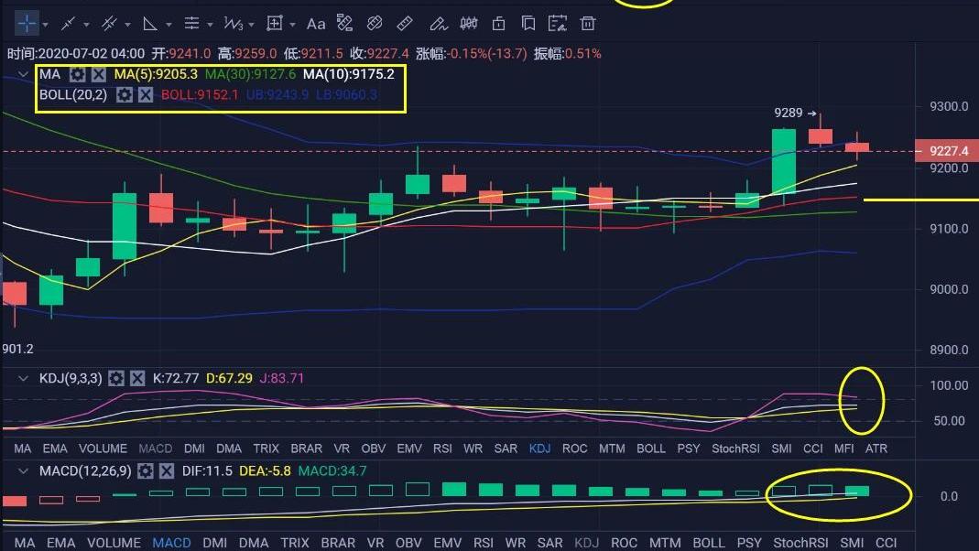
Task: Remove the MACD(12,26,9) indicator with X
Action: coord(166,471)
